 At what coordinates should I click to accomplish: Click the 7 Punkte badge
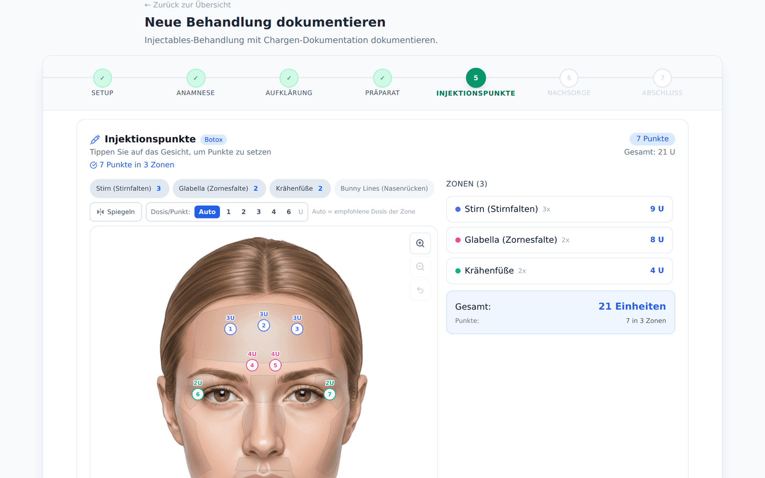652,139
